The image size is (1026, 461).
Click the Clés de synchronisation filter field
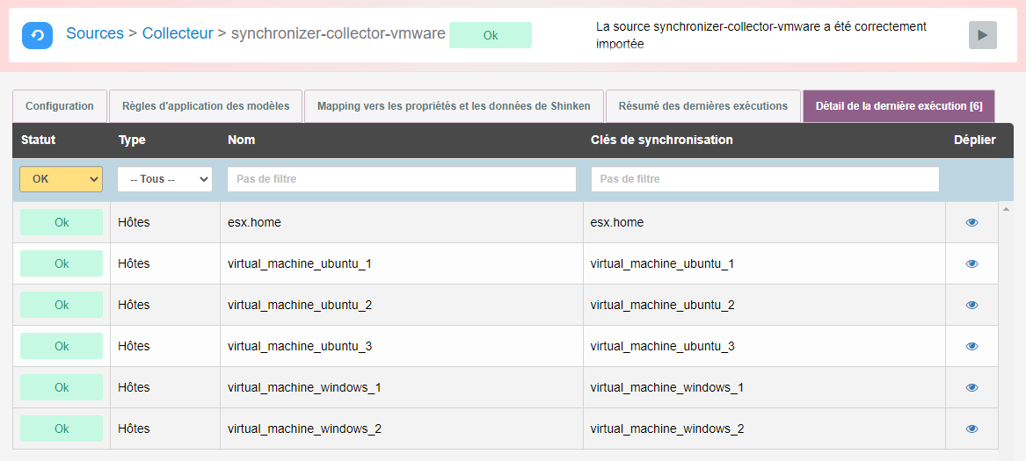[765, 179]
